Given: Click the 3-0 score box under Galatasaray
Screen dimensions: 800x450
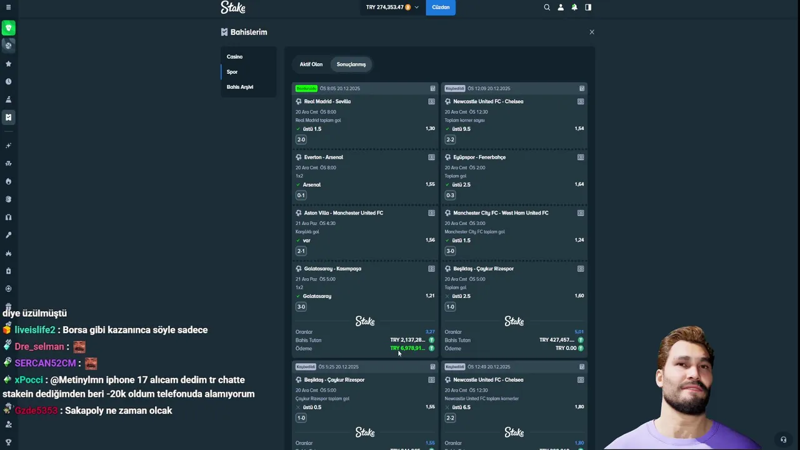Looking at the screenshot, I should (301, 307).
